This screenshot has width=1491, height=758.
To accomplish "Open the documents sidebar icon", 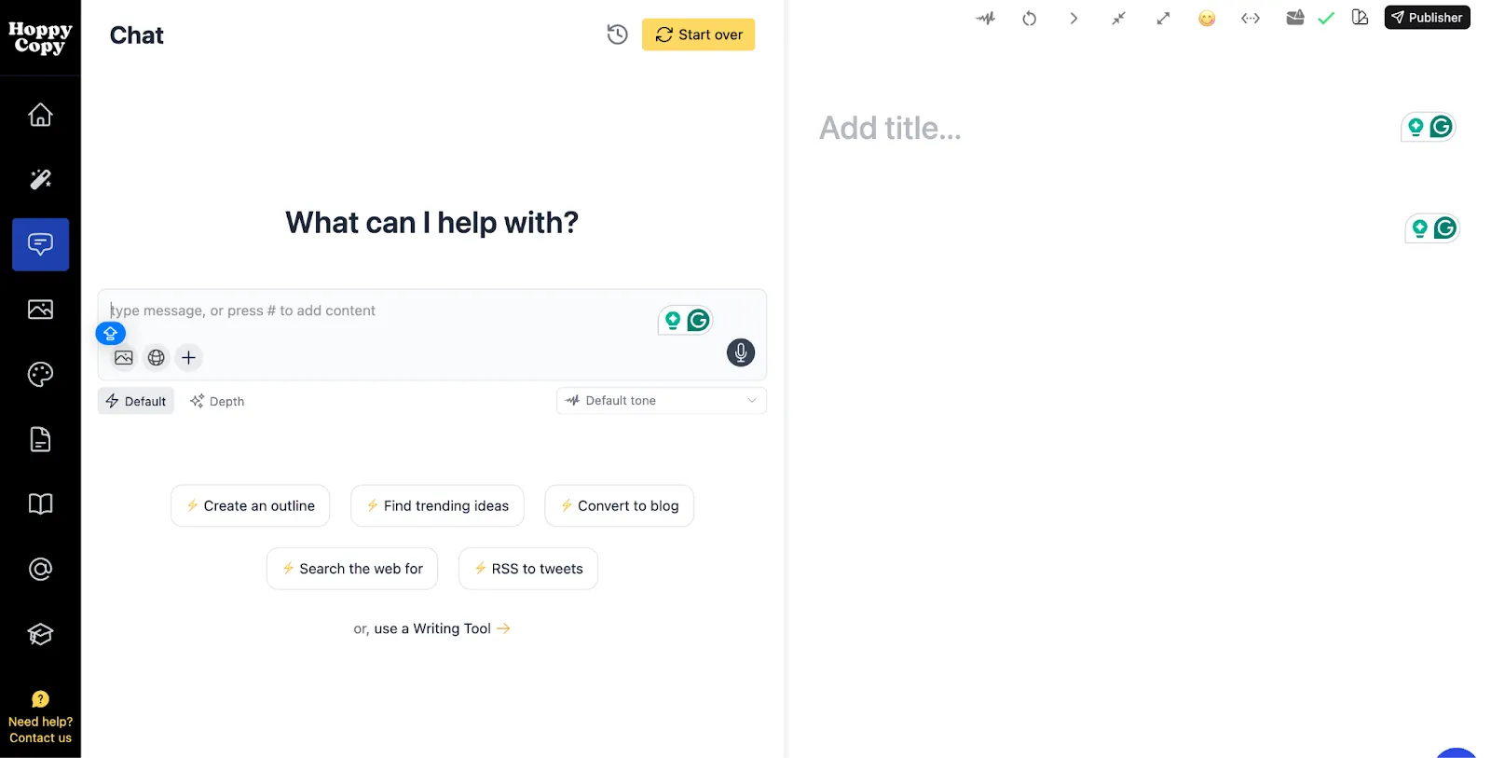I will [40, 439].
